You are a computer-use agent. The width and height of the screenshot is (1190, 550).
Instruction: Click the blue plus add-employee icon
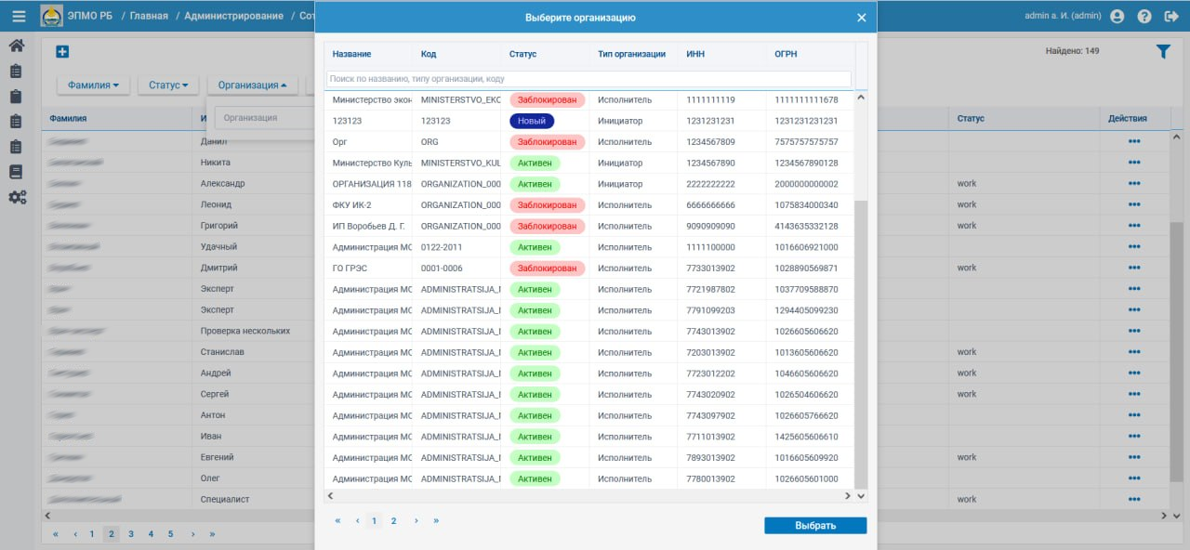62,52
